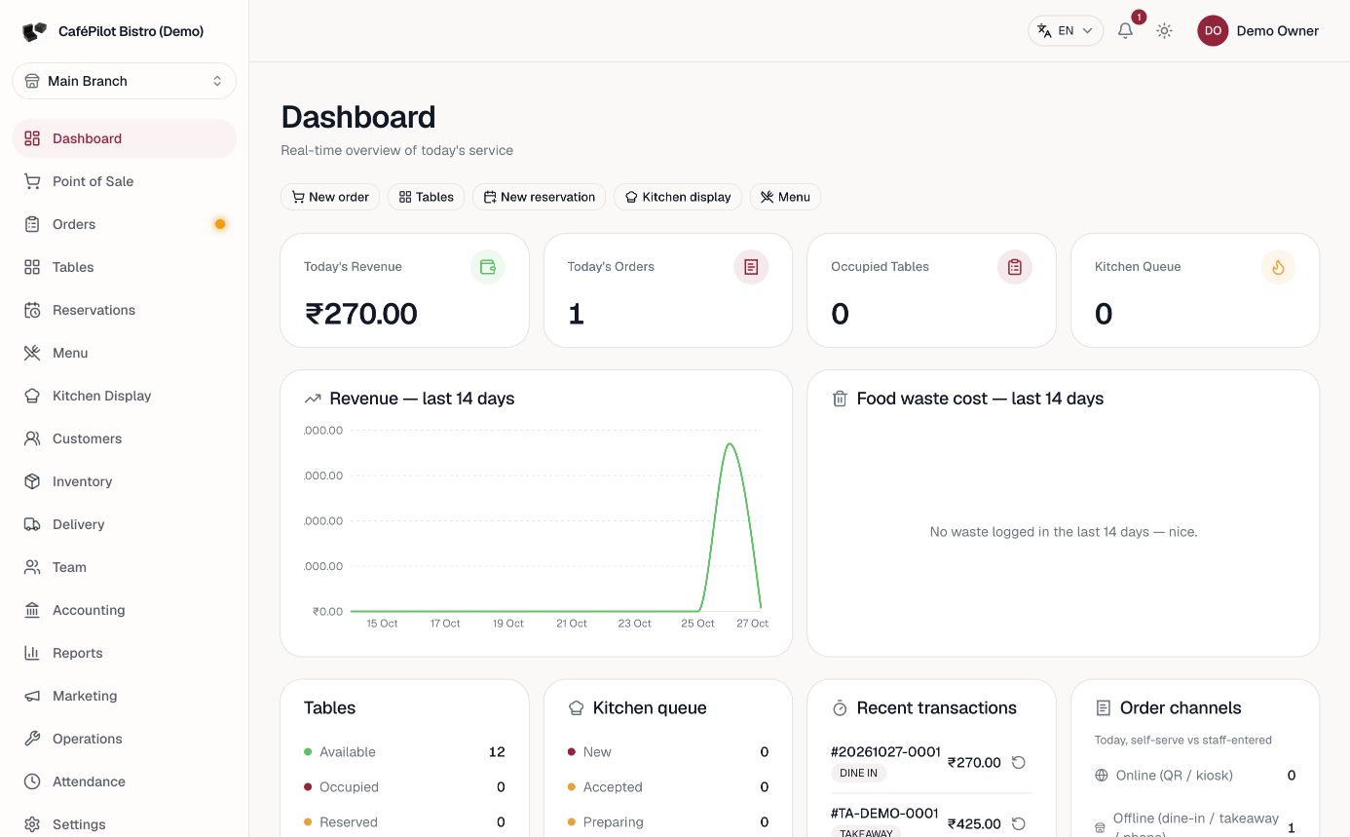This screenshot has height=837, width=1350.
Task: Click the DINE IN badge
Action: 858,773
